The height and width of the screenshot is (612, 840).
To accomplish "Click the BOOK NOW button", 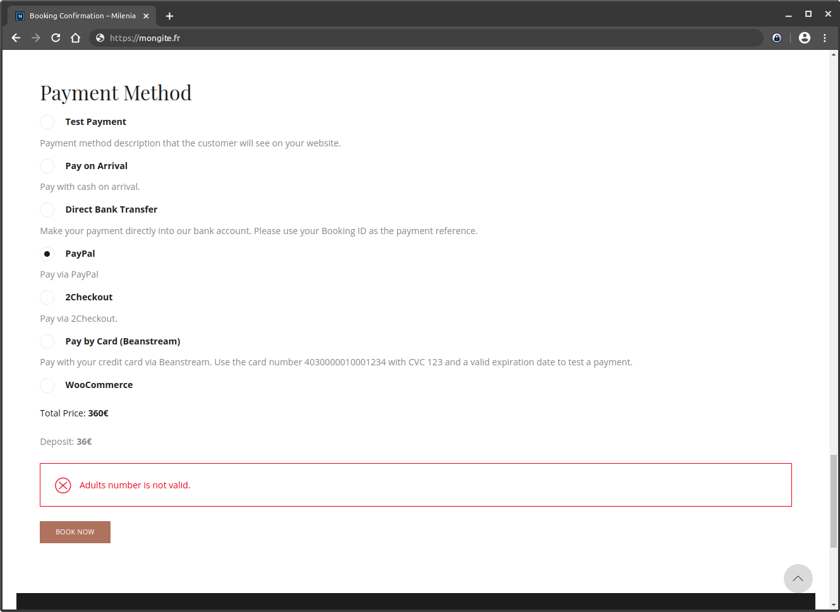I will click(x=75, y=532).
